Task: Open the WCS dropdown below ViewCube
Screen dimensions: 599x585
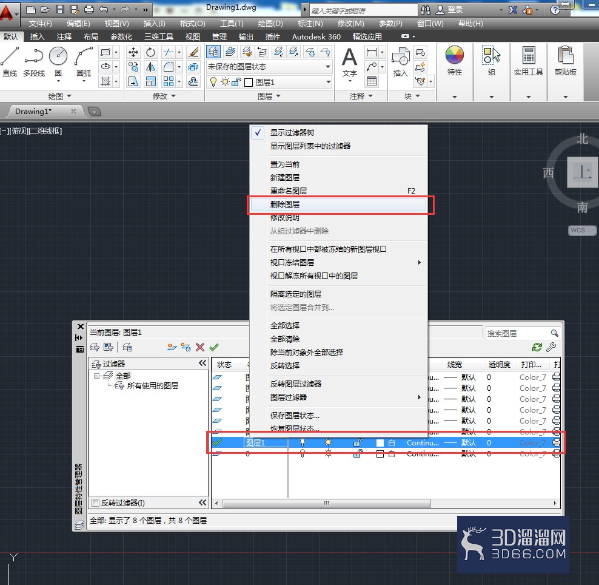Action: click(x=582, y=230)
